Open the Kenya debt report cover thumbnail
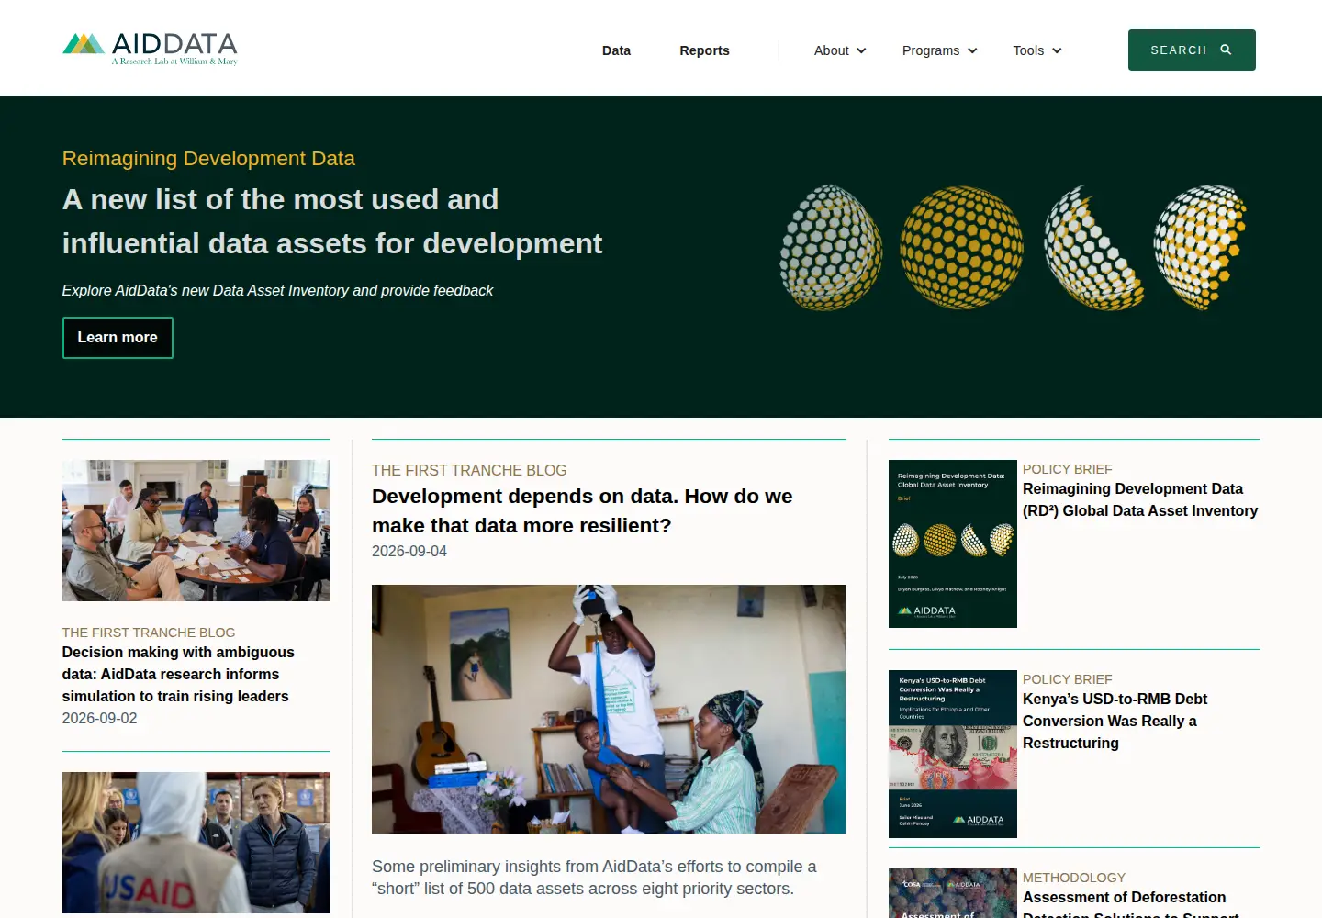The width and height of the screenshot is (1322, 918). (953, 754)
